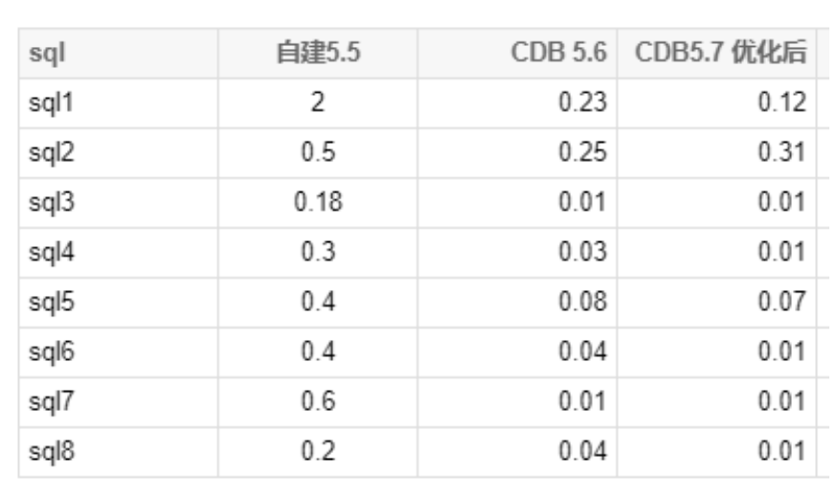The image size is (837, 498).
Task: Select the sql3 row label
Action: (x=45, y=202)
